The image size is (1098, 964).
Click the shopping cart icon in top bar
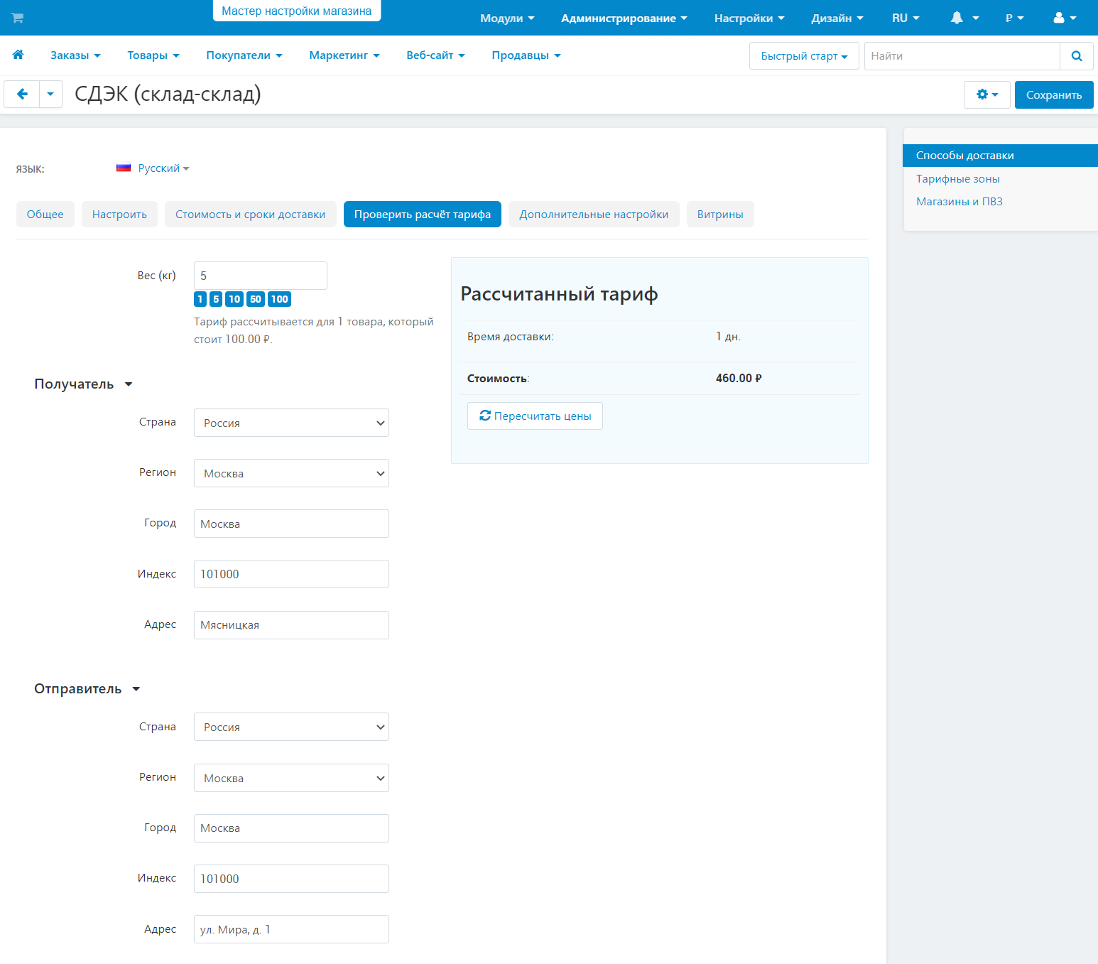coord(18,18)
